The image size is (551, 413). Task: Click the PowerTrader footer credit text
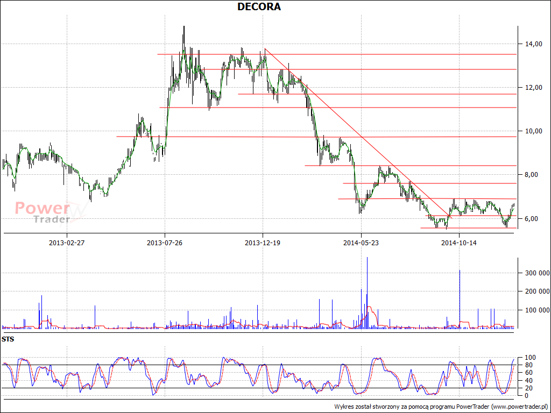click(x=442, y=407)
